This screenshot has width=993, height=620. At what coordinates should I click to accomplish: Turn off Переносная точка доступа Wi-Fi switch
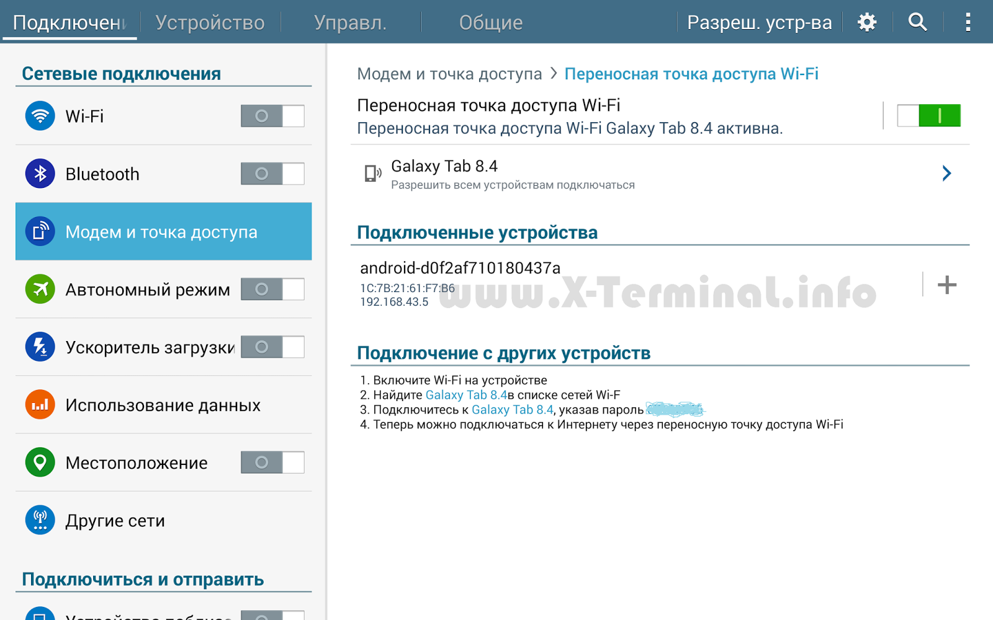point(928,115)
